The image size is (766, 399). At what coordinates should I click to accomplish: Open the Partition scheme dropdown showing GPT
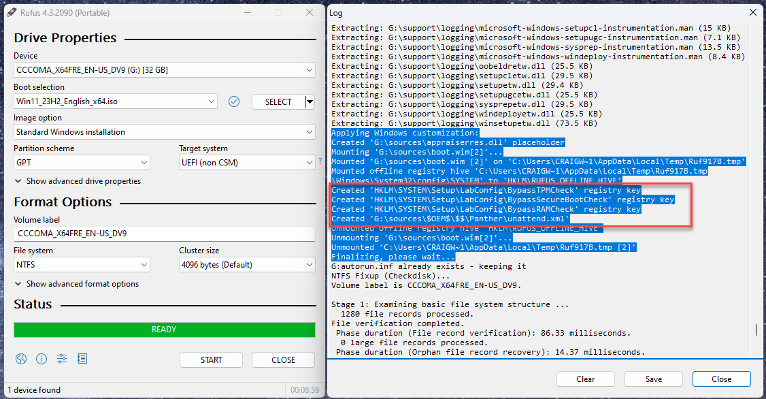pyautogui.click(x=82, y=163)
